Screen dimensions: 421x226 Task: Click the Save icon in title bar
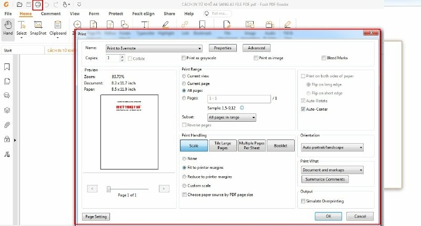coord(28,5)
